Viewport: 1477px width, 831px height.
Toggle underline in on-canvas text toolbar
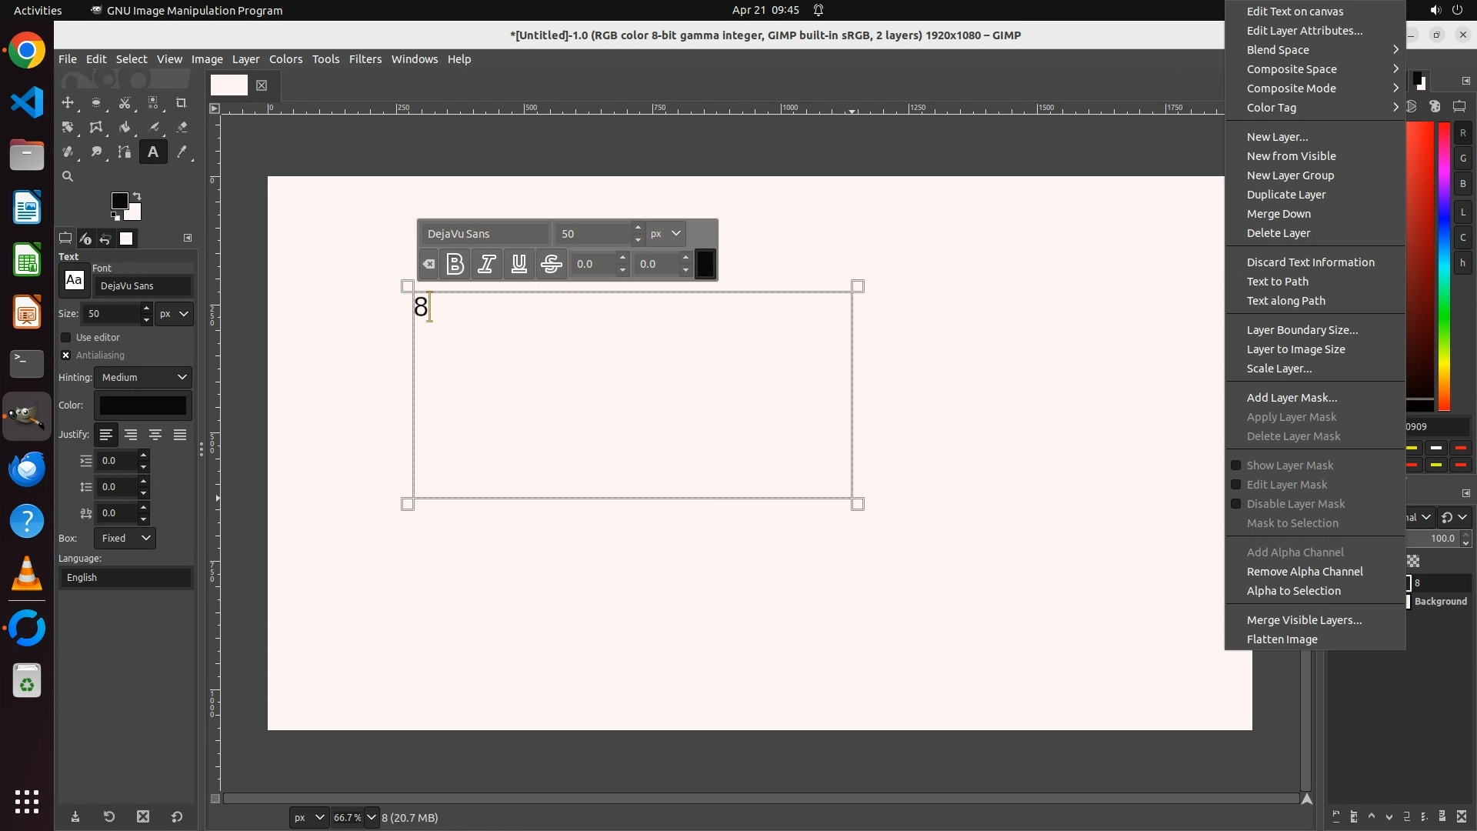coord(519,264)
